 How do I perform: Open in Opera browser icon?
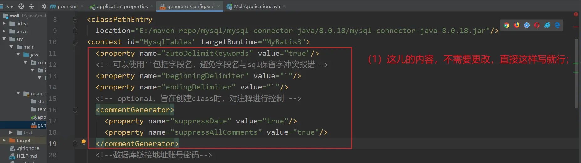coord(537,25)
